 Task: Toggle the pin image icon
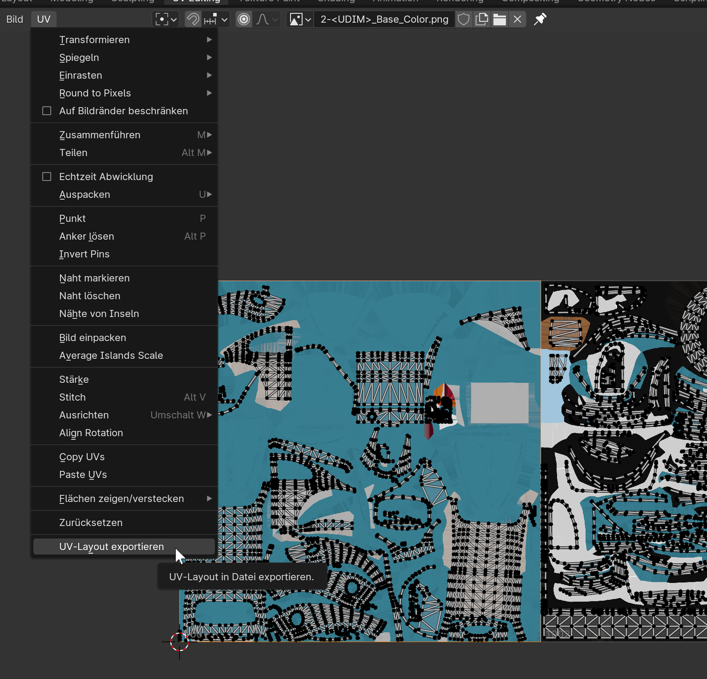(540, 20)
